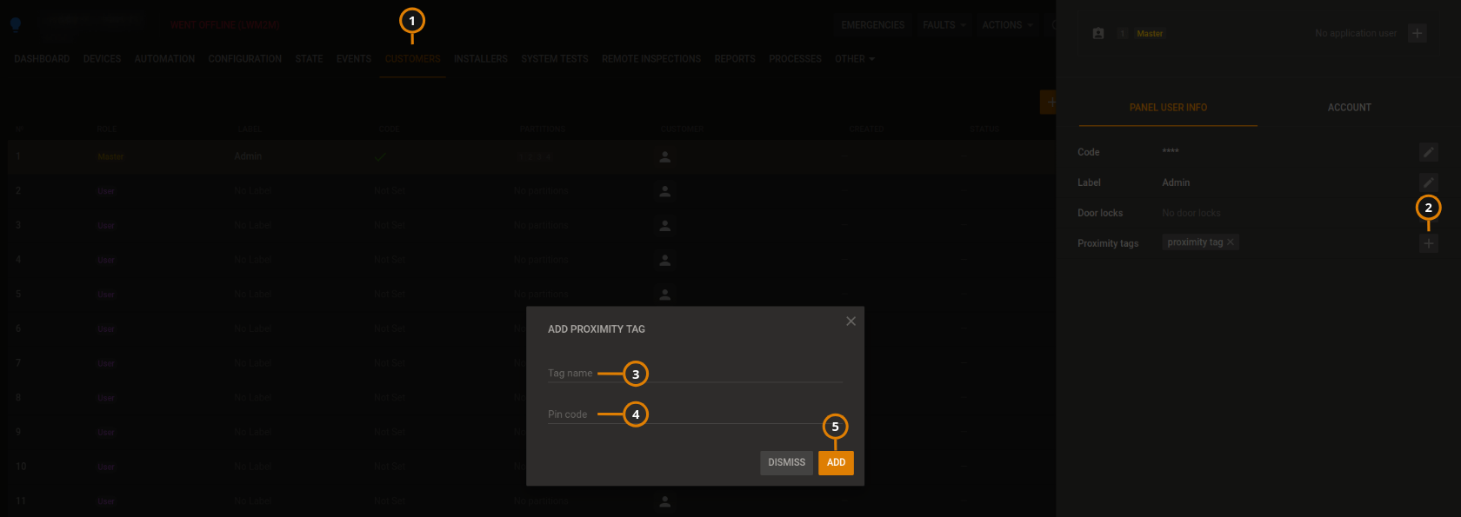This screenshot has height=517, width=1461.
Task: Click customer person icon in row 4
Action: point(665,260)
